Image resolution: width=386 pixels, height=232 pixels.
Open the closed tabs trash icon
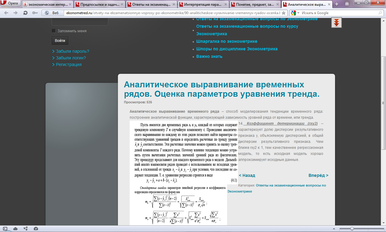coord(347,4)
